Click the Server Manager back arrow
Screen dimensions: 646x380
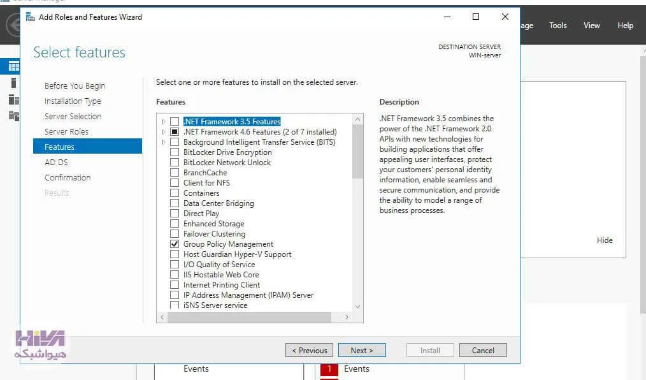click(14, 25)
